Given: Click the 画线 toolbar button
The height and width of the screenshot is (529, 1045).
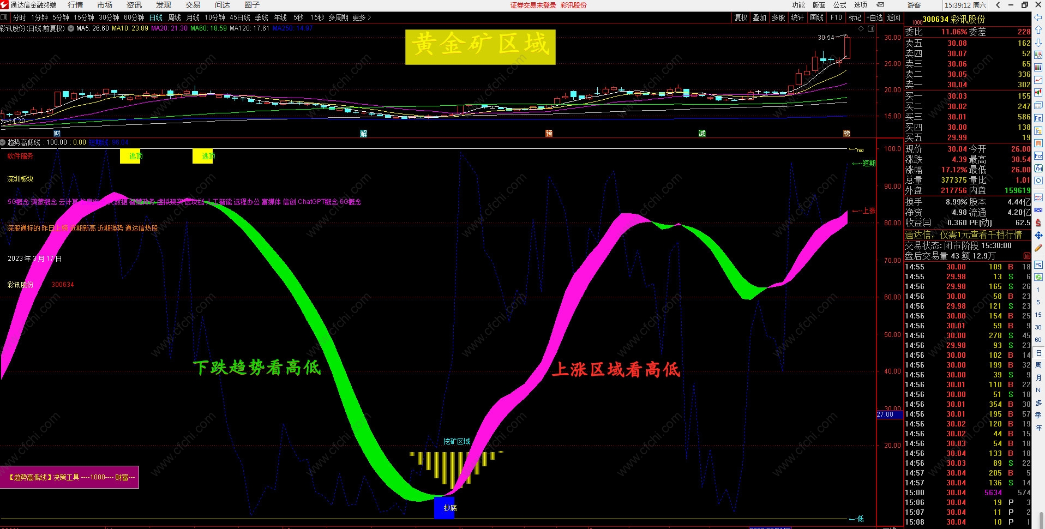Looking at the screenshot, I should coord(816,17).
